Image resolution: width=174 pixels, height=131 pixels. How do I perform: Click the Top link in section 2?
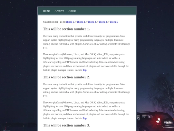click(85, 118)
